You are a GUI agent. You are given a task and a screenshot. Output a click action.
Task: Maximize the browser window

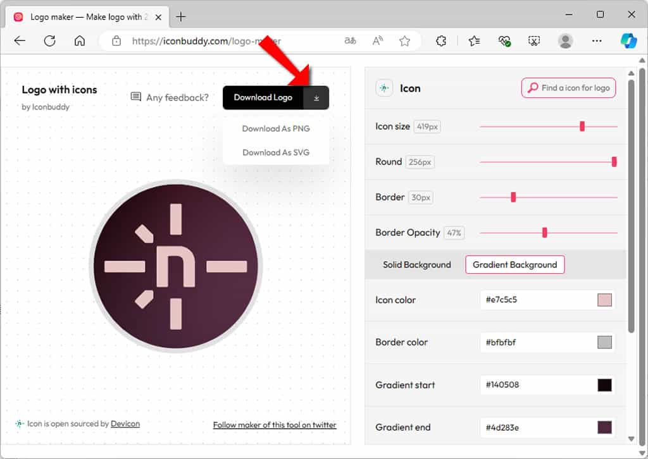pos(600,15)
